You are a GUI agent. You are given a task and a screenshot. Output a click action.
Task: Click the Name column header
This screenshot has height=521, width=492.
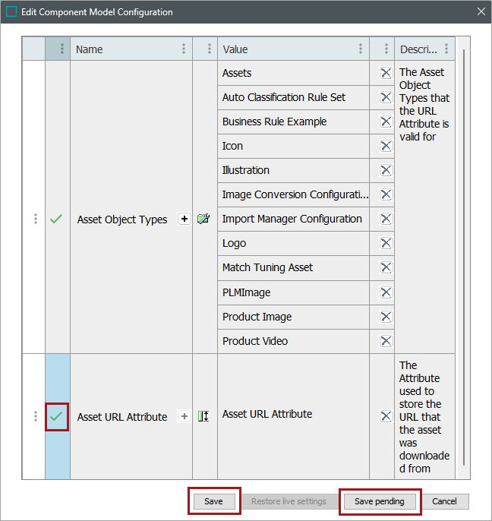[x=131, y=49]
